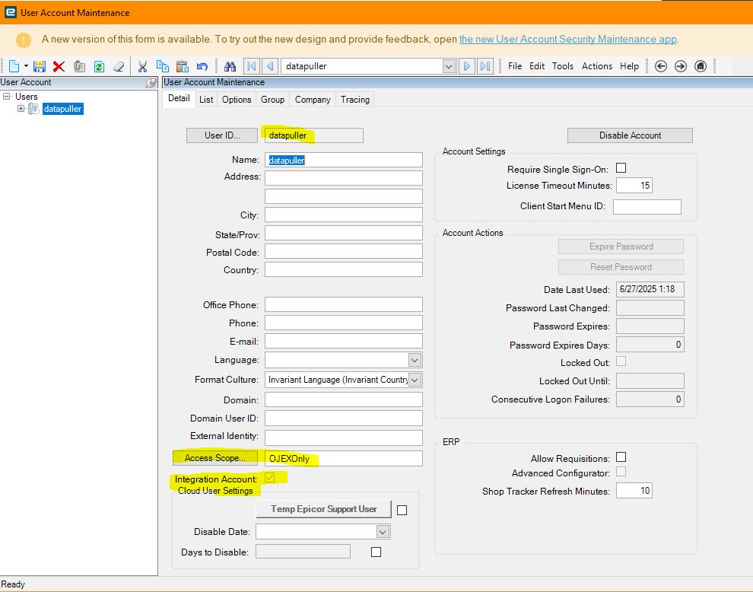This screenshot has height=592, width=753.
Task: Switch to the Company tab
Action: [313, 100]
